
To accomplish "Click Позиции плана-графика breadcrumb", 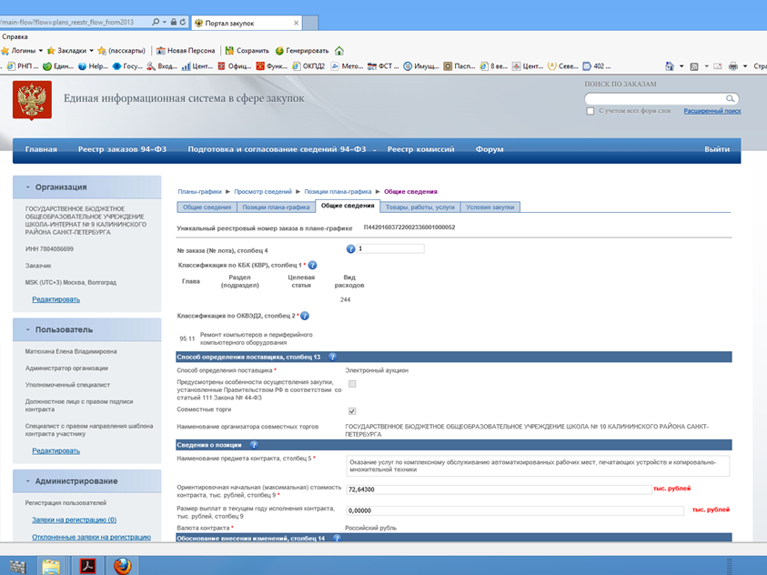I will point(338,192).
